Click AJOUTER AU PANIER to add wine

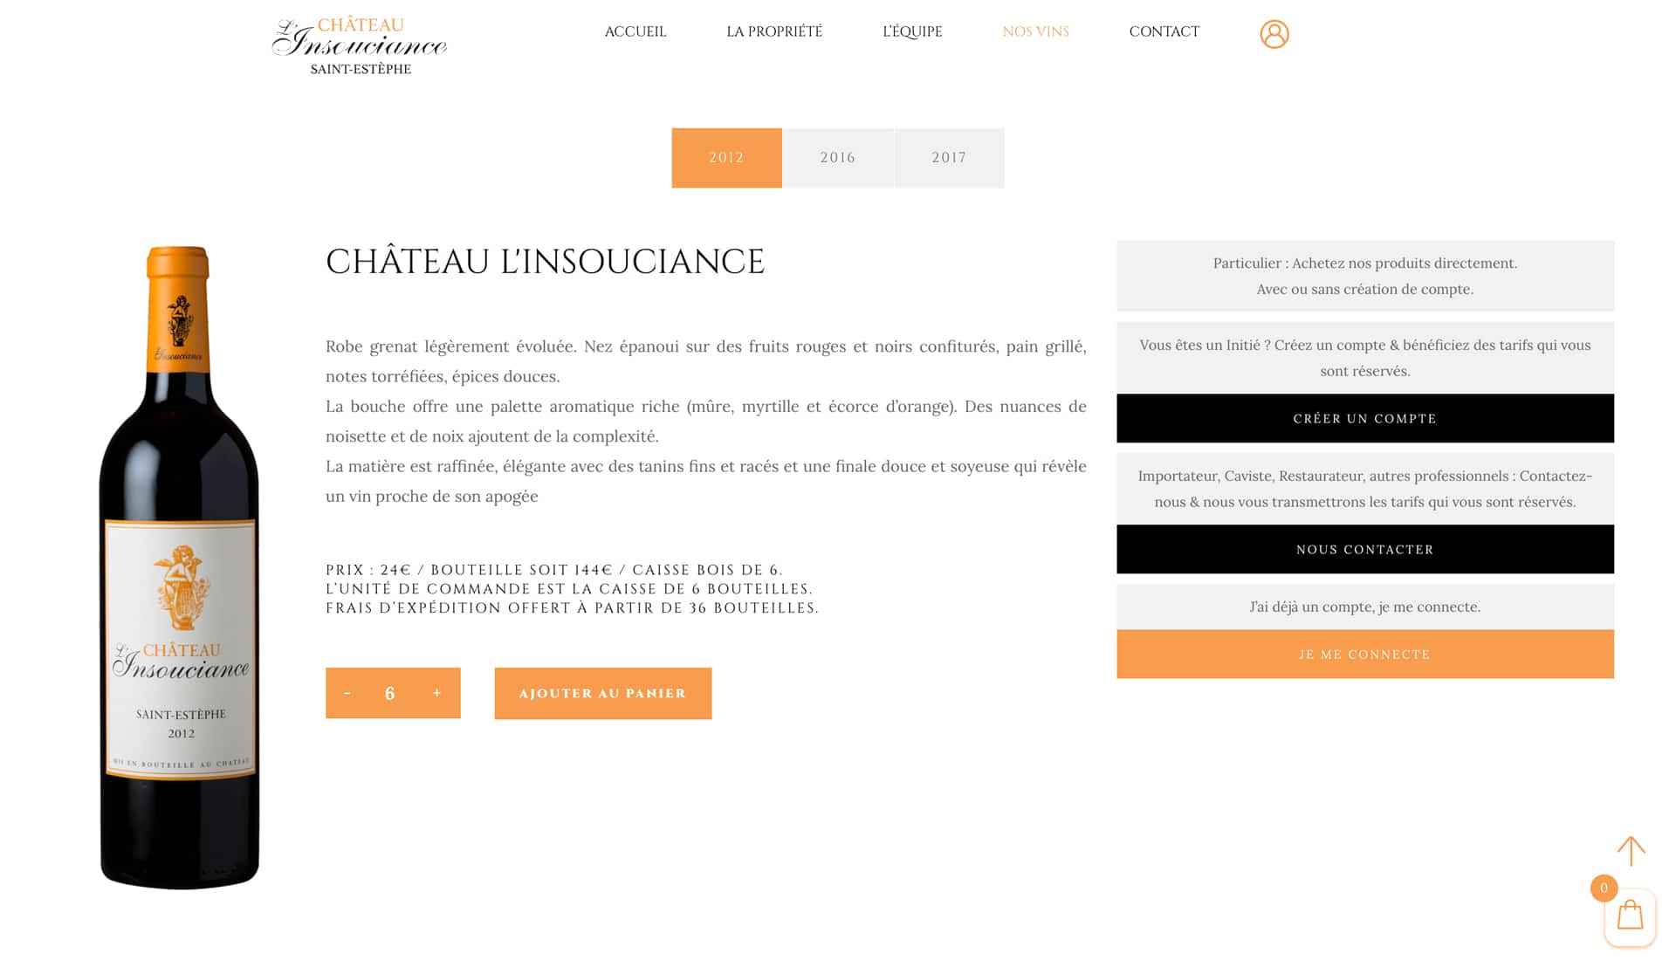tap(602, 693)
